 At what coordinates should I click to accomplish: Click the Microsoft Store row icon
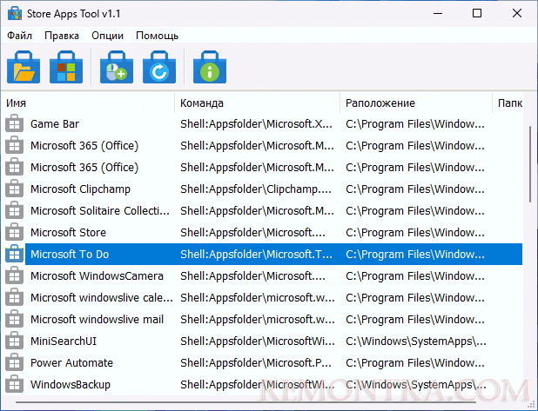15,232
